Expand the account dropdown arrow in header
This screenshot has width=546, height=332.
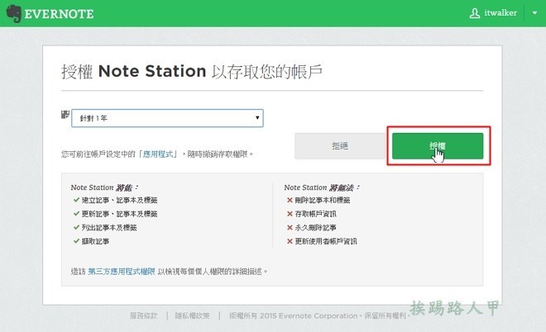coord(534,13)
